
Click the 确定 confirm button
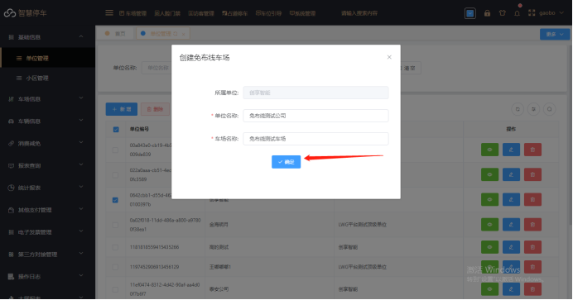pos(286,162)
